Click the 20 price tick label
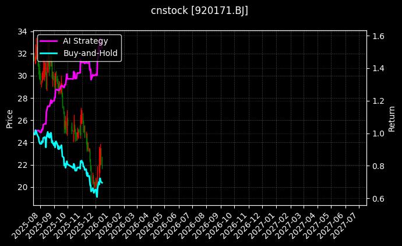Viewport: 402px width, 246px height. pos(23,187)
